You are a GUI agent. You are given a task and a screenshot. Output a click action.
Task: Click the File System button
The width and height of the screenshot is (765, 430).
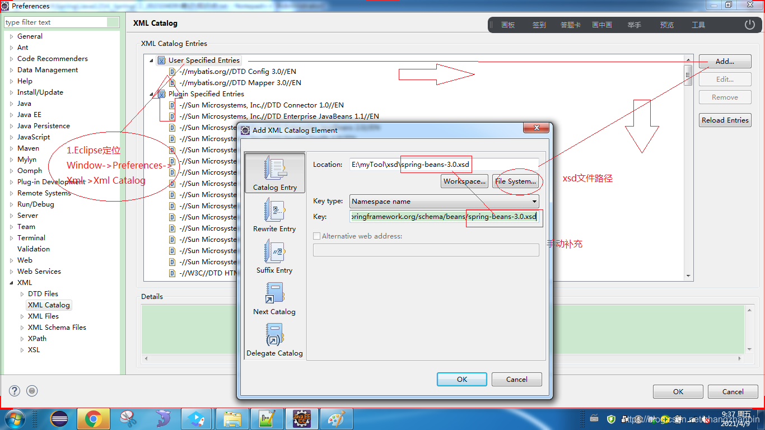(516, 181)
